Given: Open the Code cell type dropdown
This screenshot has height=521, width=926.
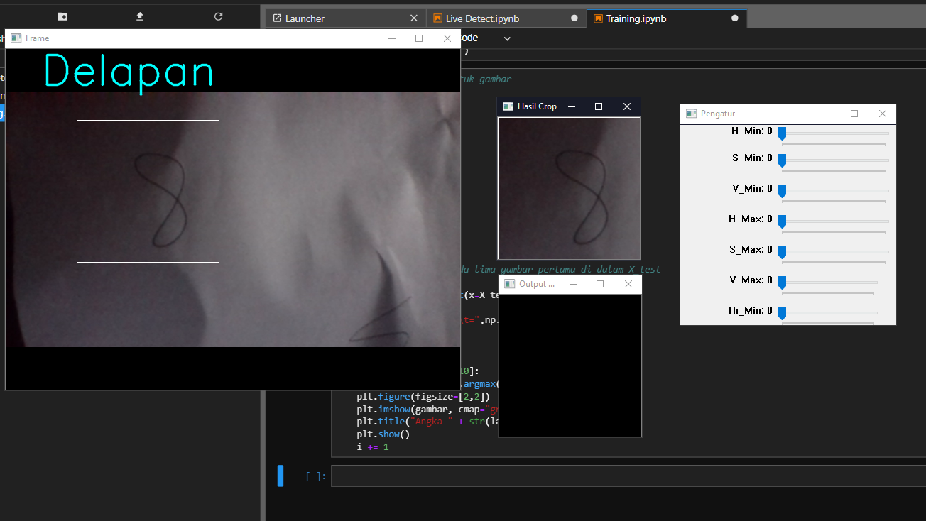Looking at the screenshot, I should 506,38.
